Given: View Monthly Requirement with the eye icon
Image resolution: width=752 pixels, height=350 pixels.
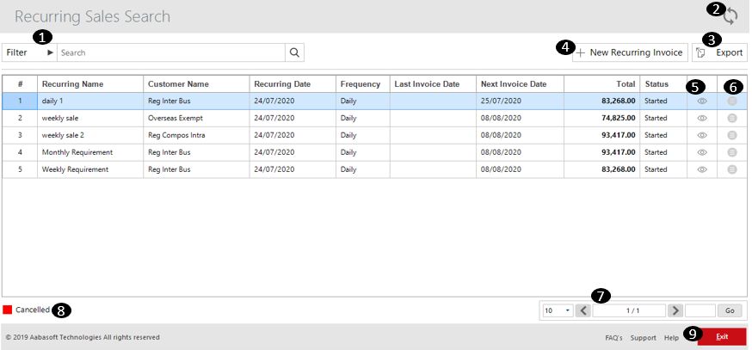Looking at the screenshot, I should [702, 152].
